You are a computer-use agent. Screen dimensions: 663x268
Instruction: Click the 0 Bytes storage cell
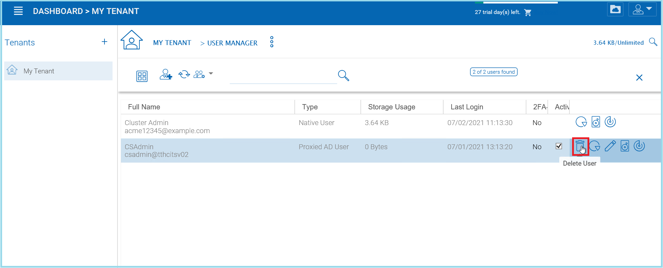pos(376,147)
